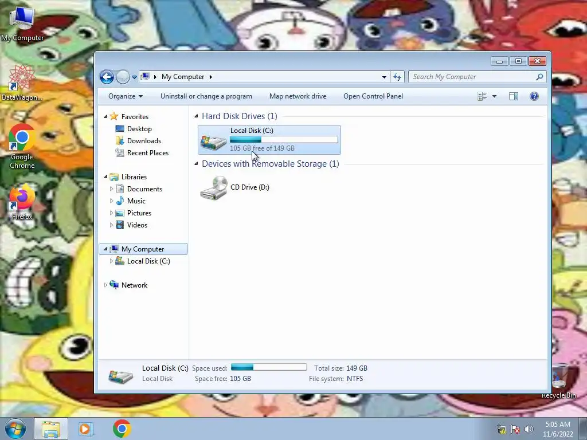This screenshot has height=440, width=587.
Task: Open My Computer desktop icon
Action: (x=22, y=23)
